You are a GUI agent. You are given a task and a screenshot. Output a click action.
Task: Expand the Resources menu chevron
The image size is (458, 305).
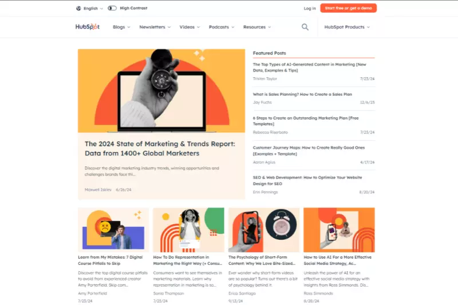pyautogui.click(x=269, y=27)
